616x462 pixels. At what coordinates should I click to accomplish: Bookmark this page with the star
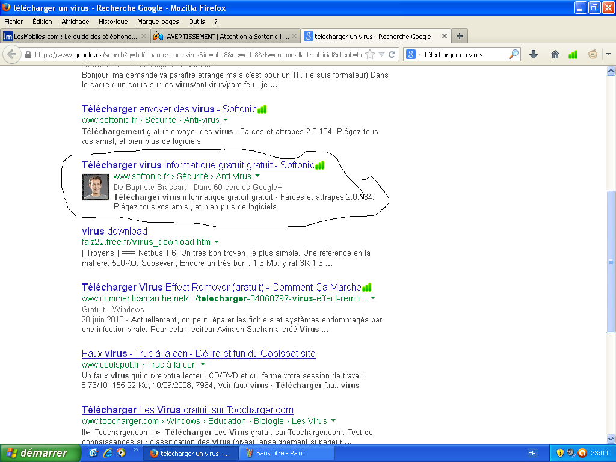[x=370, y=54]
